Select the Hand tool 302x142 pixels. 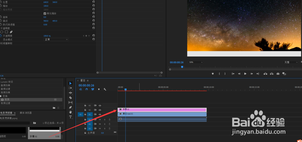tap(70, 112)
